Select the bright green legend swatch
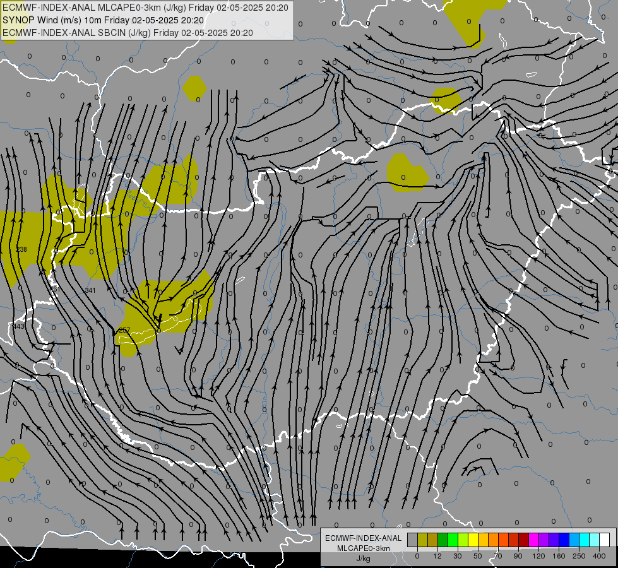 point(453,540)
